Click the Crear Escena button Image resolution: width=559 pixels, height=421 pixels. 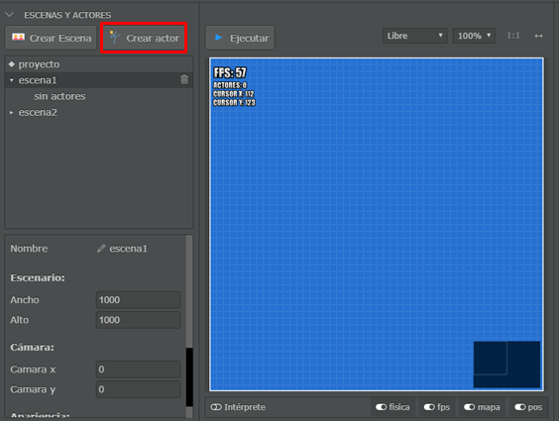click(x=51, y=38)
